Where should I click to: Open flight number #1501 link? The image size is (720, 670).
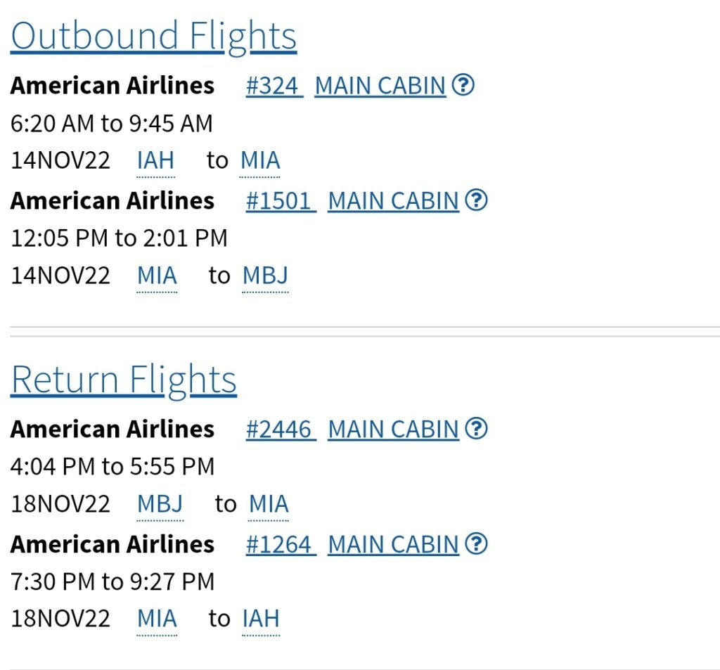pyautogui.click(x=280, y=201)
